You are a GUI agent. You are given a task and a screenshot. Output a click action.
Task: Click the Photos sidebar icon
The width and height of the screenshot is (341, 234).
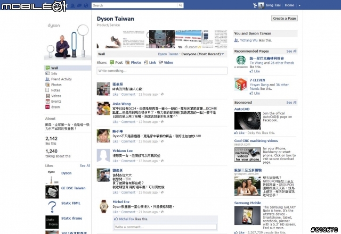coord(47,85)
